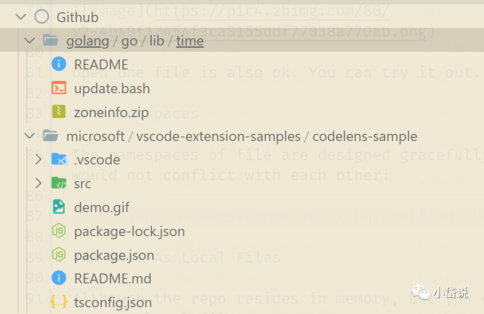Click the blue .vscode folder icon
Viewport: 484px width, 314px height.
[59, 159]
